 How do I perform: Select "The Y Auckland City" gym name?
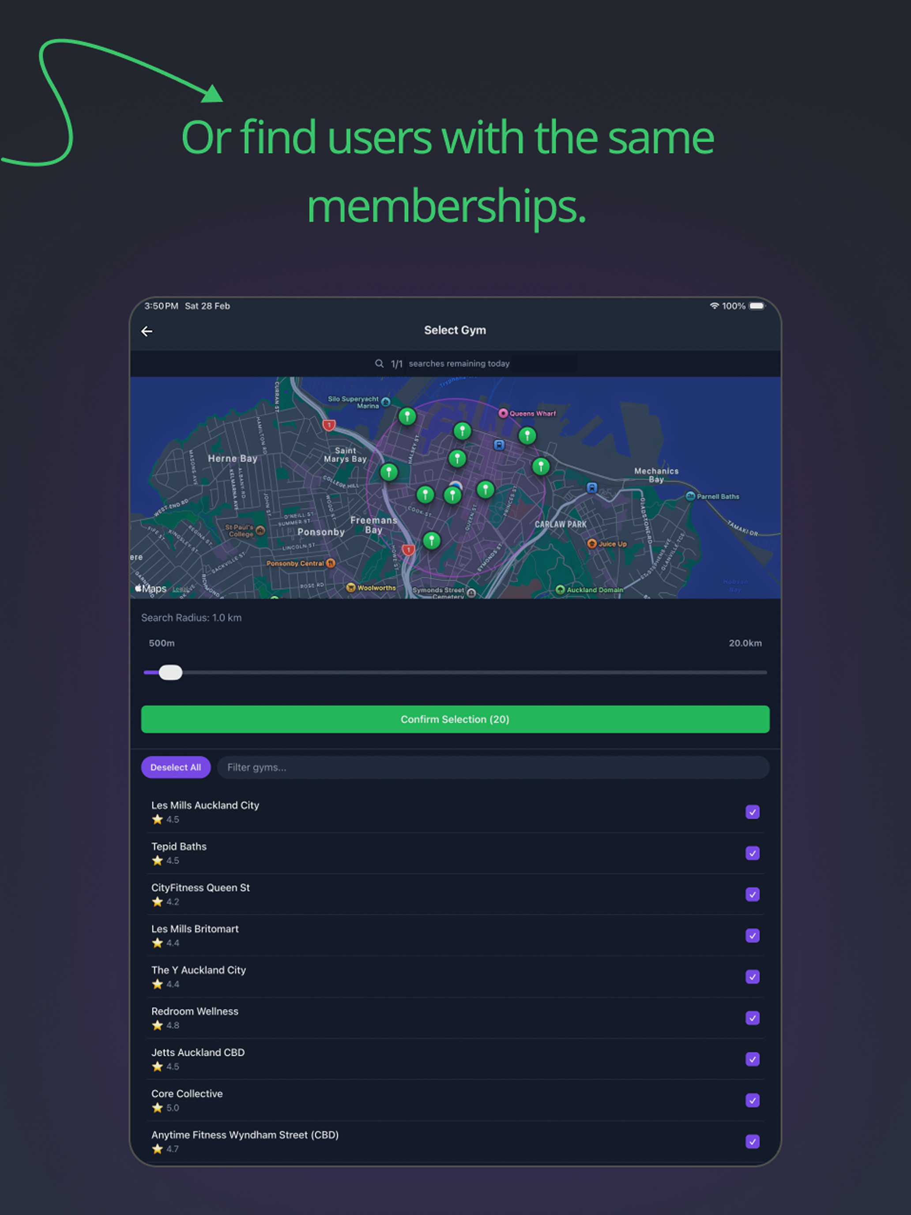[199, 970]
